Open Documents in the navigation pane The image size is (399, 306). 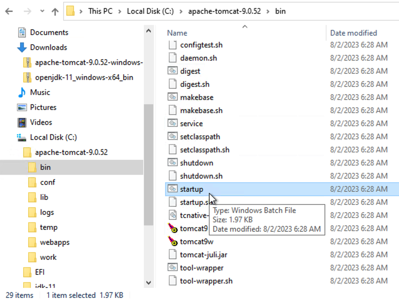coord(49,32)
